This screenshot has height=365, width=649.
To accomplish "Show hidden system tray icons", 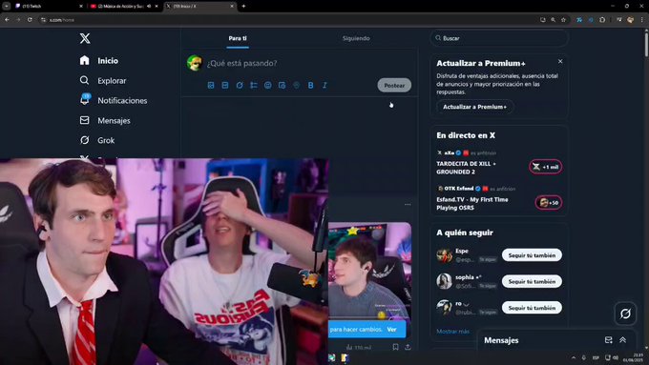I will coord(574,357).
